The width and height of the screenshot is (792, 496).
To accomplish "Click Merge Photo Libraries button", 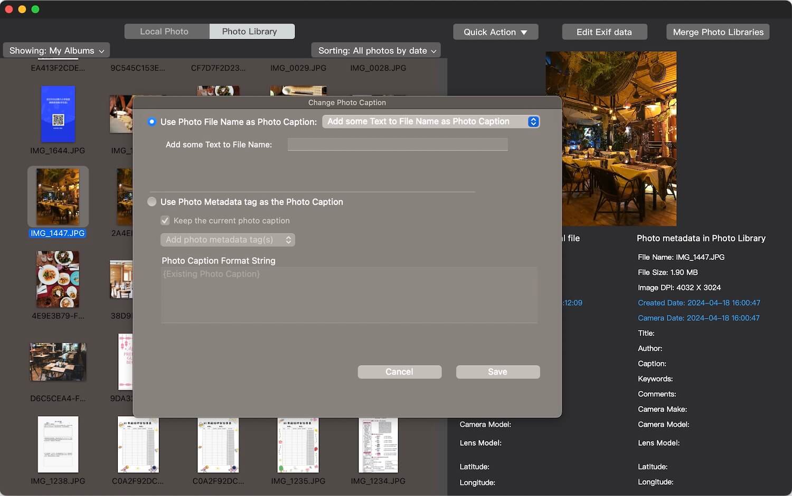I will [718, 32].
